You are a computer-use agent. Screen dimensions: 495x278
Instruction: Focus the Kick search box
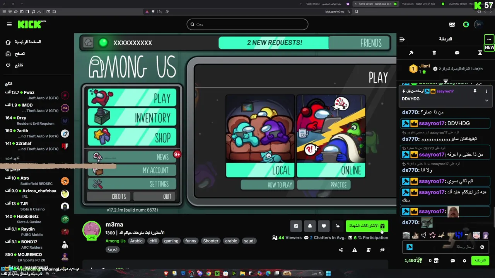(247, 24)
